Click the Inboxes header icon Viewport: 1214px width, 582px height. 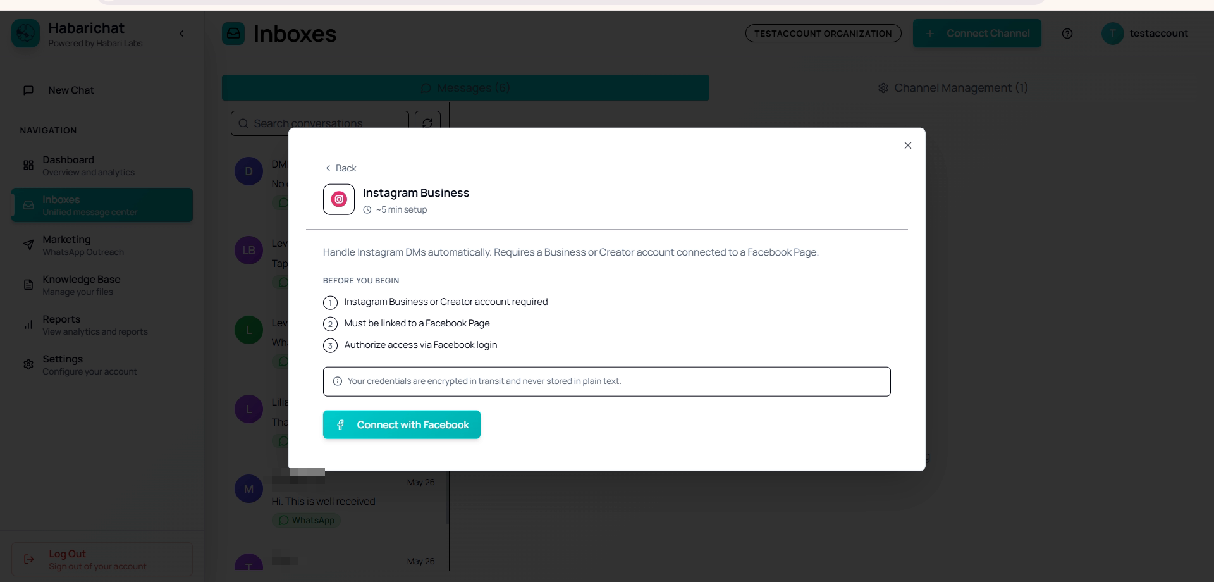(x=233, y=34)
